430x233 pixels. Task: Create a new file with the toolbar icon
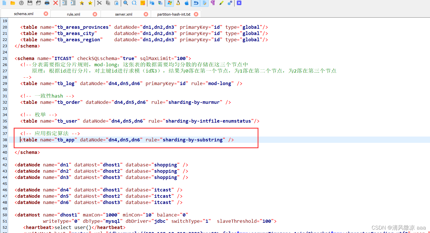pyautogui.click(x=4, y=3)
